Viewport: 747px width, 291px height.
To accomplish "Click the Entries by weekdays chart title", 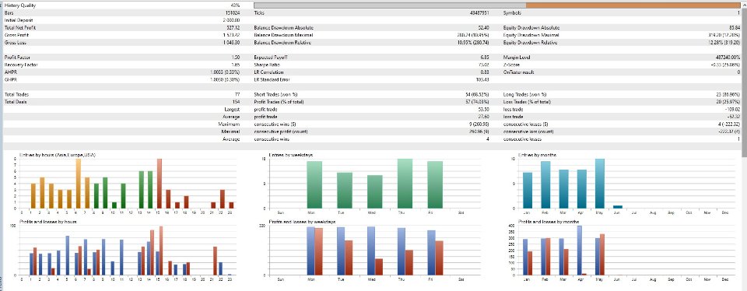I will point(290,156).
